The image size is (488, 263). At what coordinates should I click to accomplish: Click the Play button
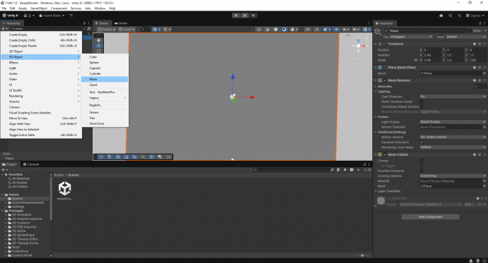(236, 16)
